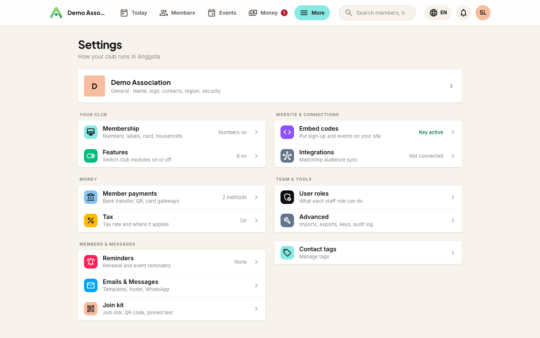Expand the Demo Association general settings chevron
540x338 pixels.
(451, 86)
